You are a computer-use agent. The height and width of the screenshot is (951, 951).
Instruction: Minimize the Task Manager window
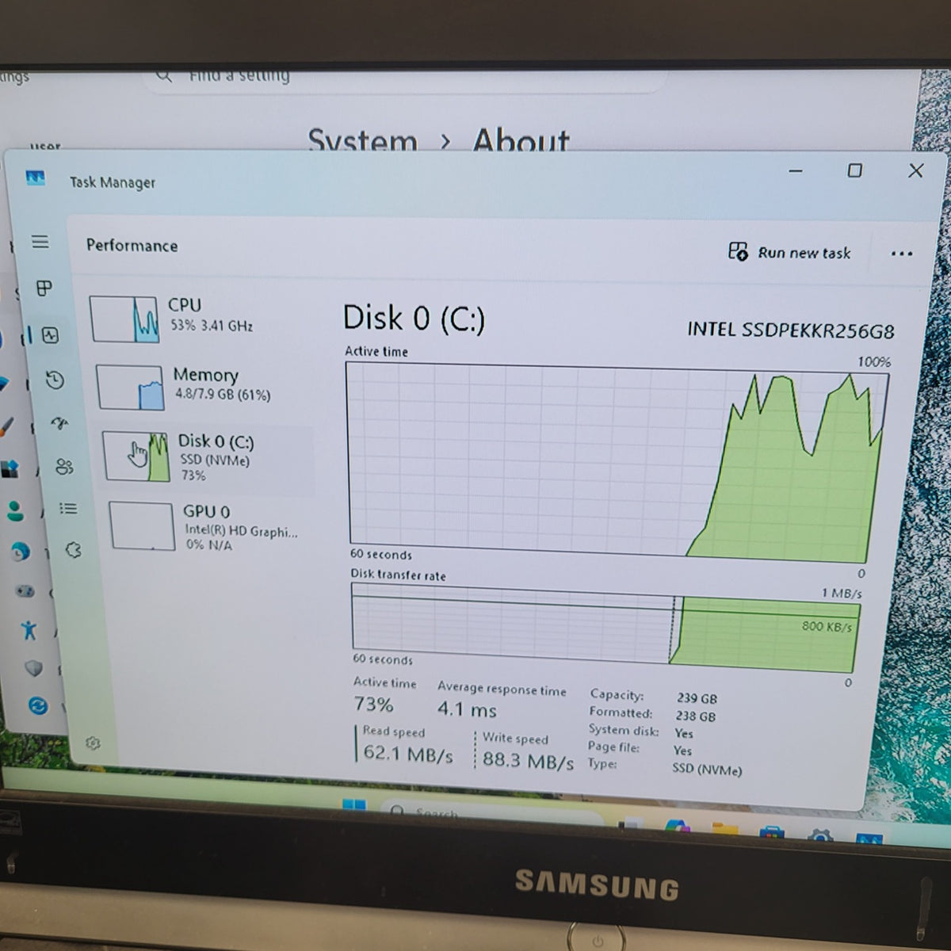point(796,170)
